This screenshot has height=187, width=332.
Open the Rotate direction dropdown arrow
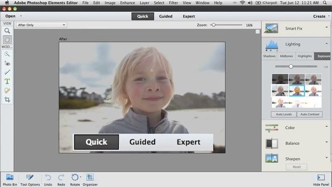81,177
